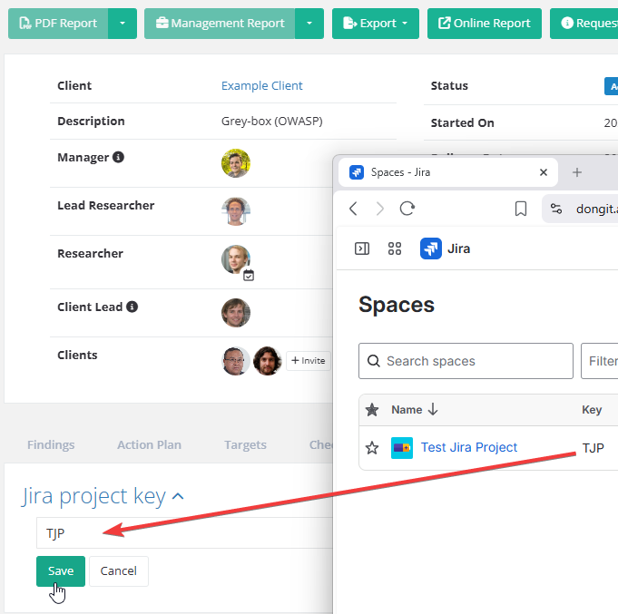Select the Manager avatar photo
This screenshot has width=618, height=614.
[x=236, y=163]
